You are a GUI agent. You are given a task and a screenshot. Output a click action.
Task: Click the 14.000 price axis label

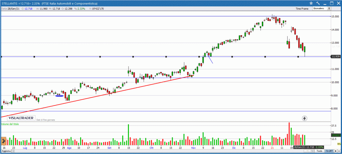[335, 29]
